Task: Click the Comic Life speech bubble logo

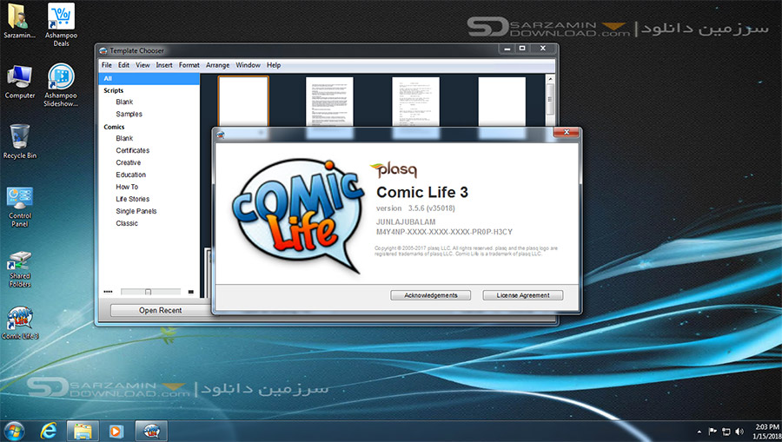Action: click(298, 216)
